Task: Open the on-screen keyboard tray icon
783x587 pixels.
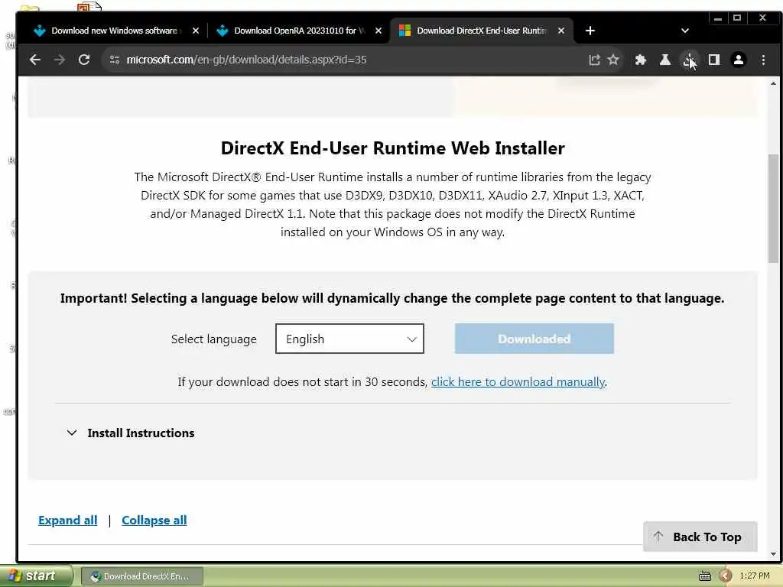Action: coord(704,576)
